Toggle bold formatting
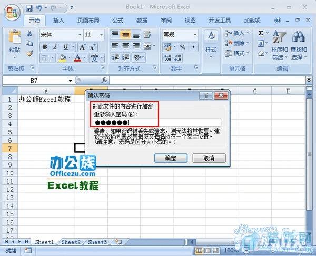Screen dimensions: 316x256 45,47
